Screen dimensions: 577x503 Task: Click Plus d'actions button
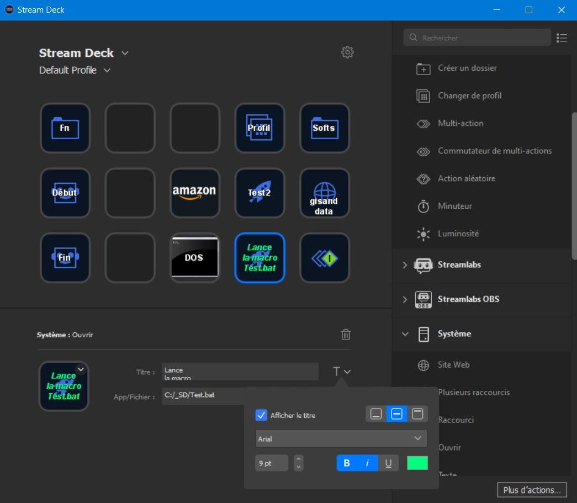[532, 490]
